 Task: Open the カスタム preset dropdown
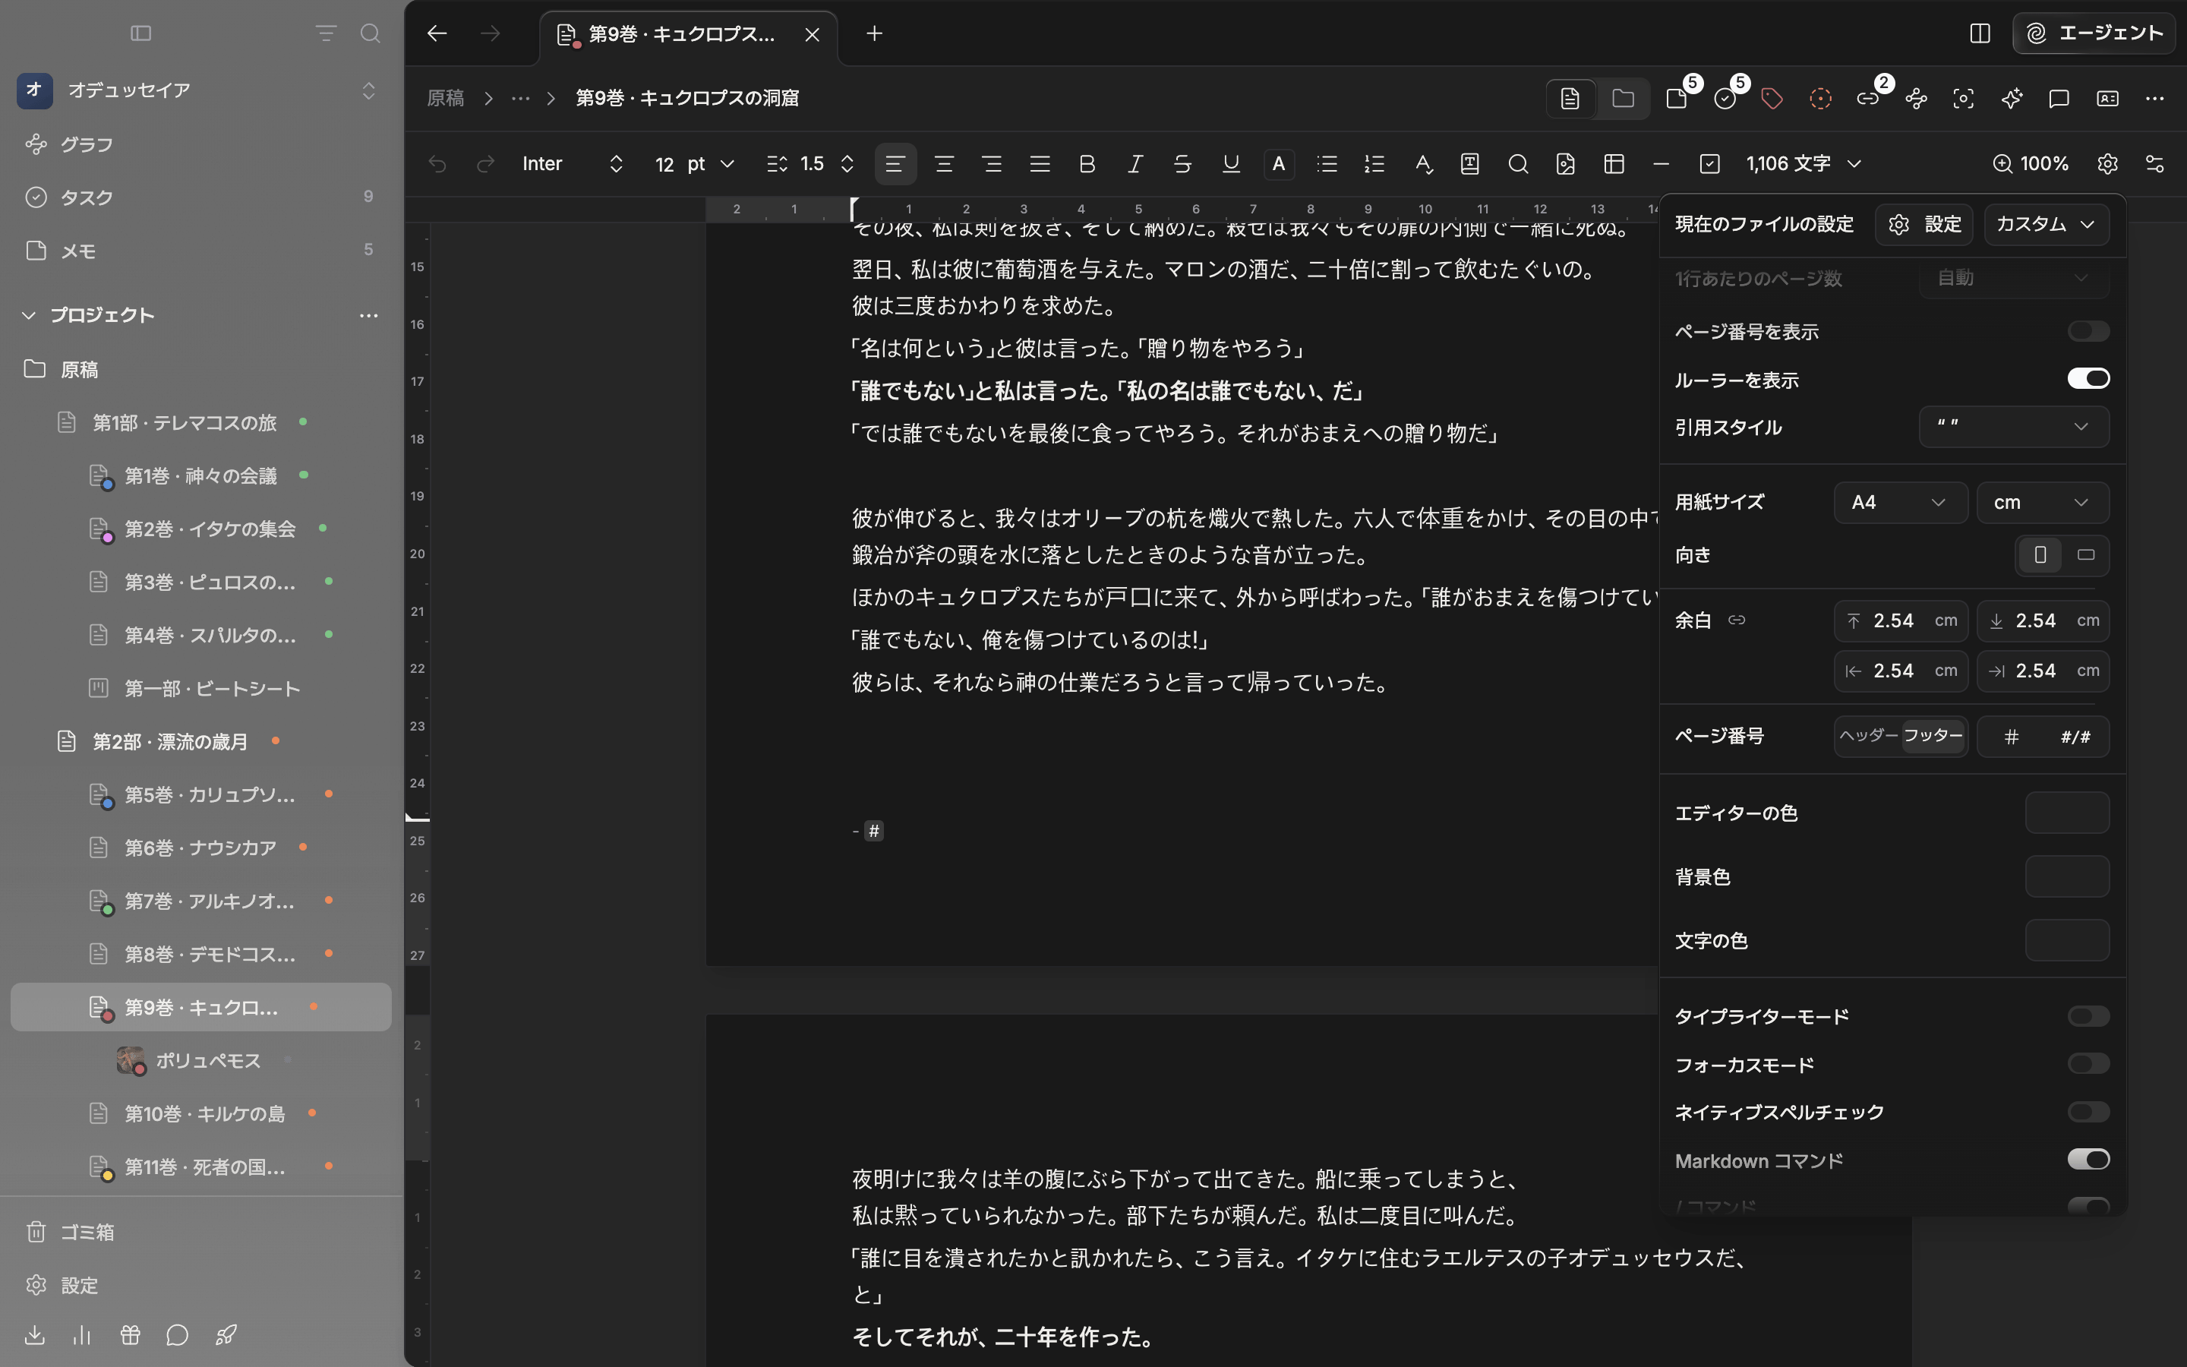(x=2046, y=224)
